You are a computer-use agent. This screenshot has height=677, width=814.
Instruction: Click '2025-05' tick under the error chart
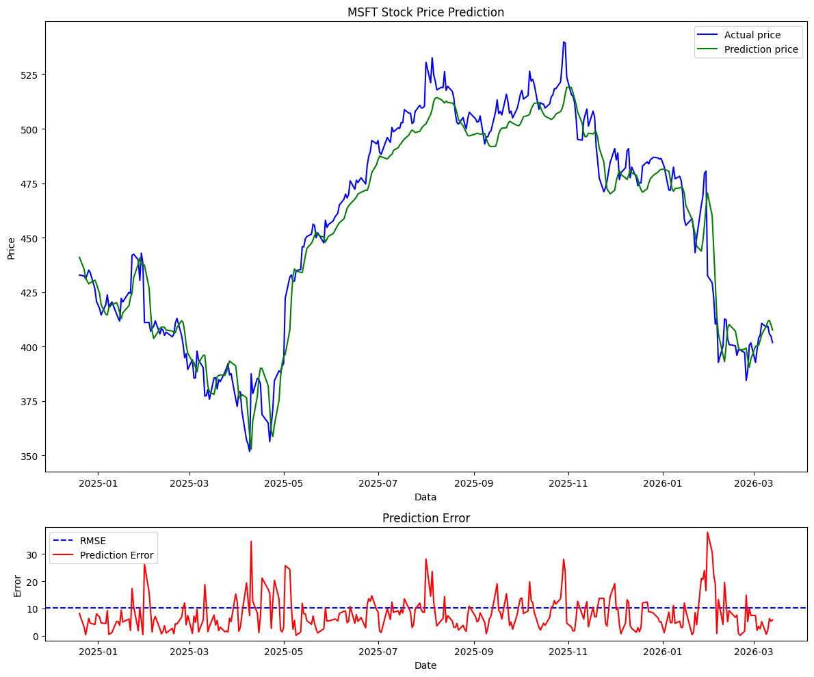coord(284,652)
